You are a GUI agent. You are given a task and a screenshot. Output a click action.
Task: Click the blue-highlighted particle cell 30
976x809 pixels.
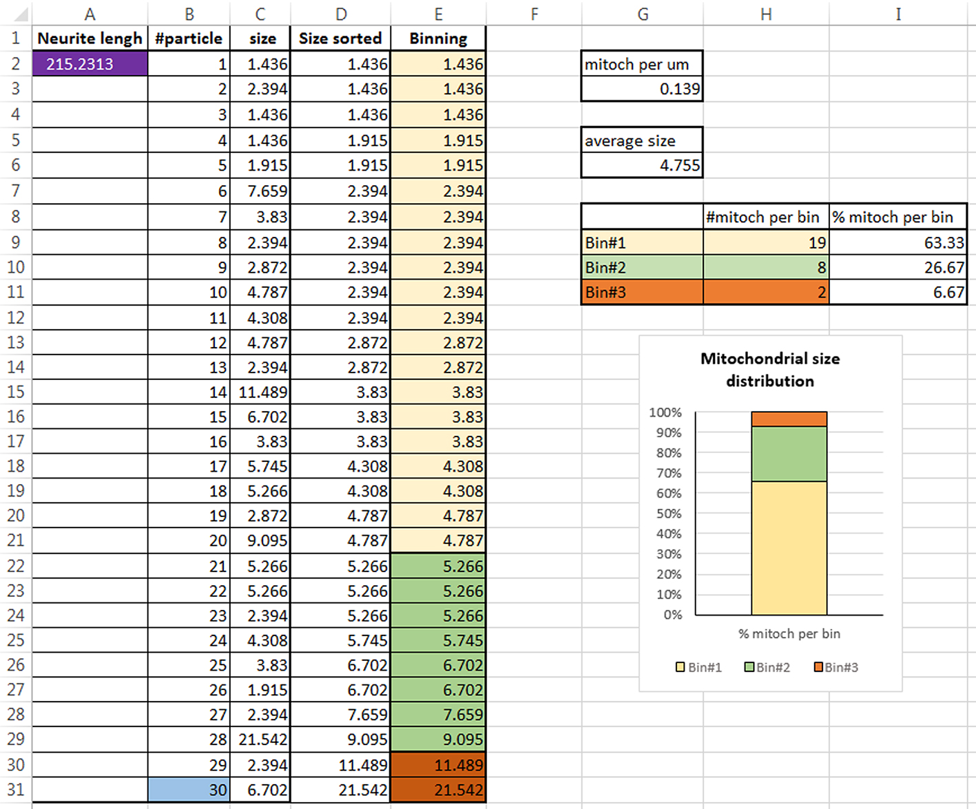coord(189,790)
